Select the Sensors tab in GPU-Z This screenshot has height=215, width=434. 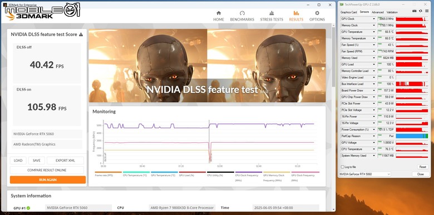364,12
